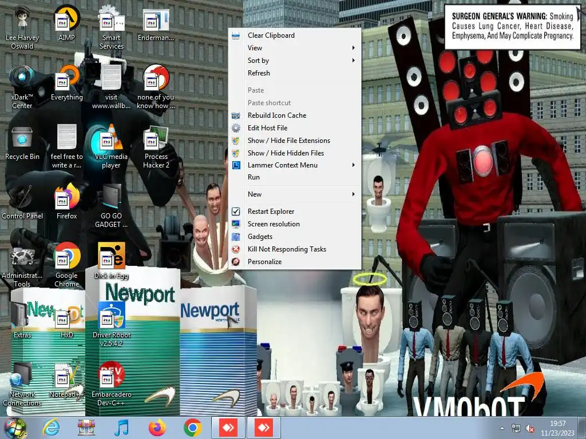Open Personalize from the context menu
The width and height of the screenshot is (586, 439).
tap(295, 262)
